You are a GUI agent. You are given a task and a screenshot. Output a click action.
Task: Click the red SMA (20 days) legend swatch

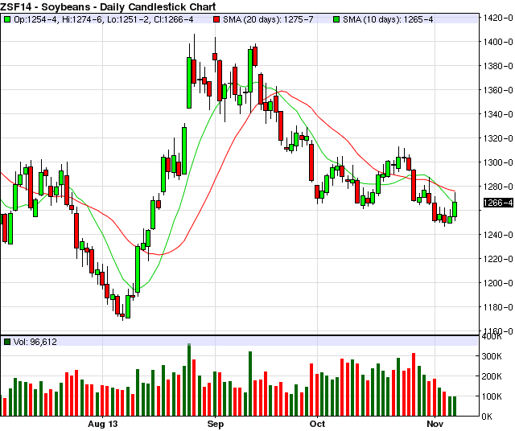216,19
